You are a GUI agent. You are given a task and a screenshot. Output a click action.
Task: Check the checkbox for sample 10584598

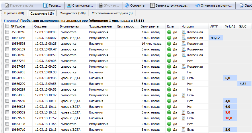pyautogui.click(x=7, y=44)
